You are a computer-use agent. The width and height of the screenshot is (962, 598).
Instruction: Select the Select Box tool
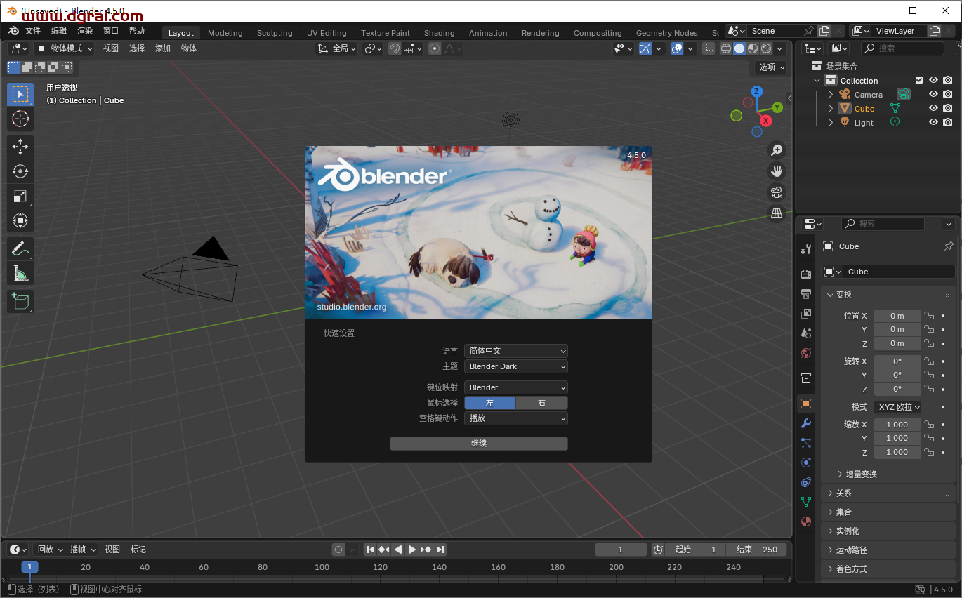point(20,94)
